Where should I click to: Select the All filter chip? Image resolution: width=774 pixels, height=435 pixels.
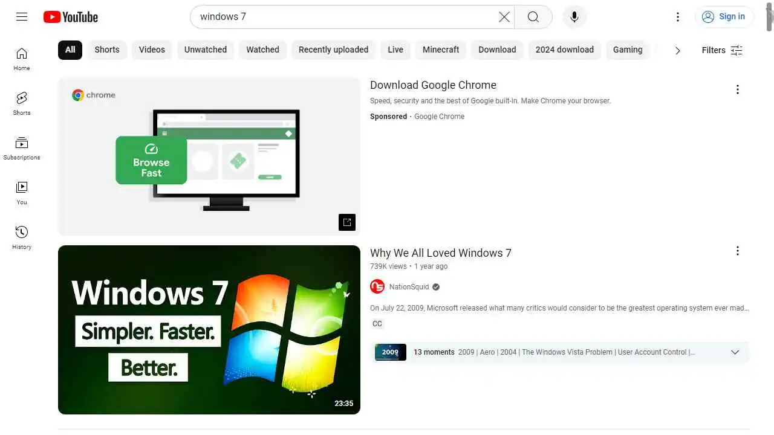pos(70,50)
